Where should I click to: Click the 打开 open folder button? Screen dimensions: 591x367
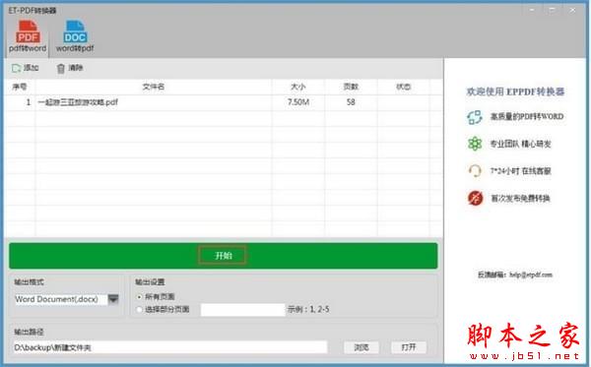[409, 347]
